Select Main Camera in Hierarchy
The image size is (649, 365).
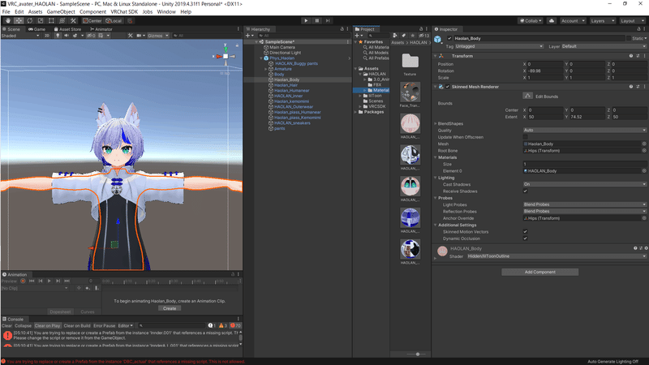pyautogui.click(x=282, y=47)
